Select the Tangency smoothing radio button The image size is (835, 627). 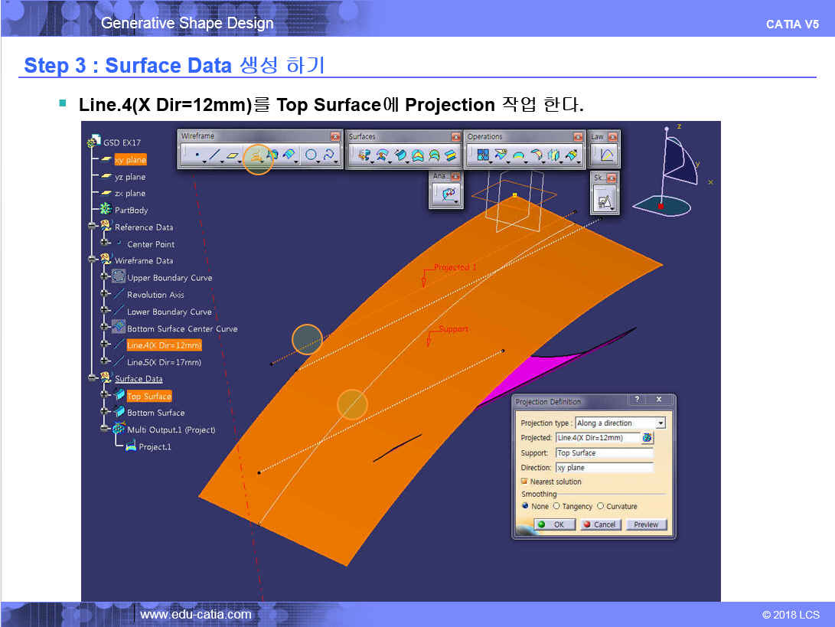coord(556,506)
